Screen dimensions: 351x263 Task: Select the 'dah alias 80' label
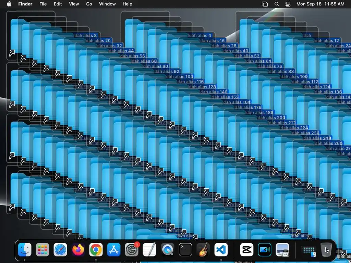[x=156, y=66]
